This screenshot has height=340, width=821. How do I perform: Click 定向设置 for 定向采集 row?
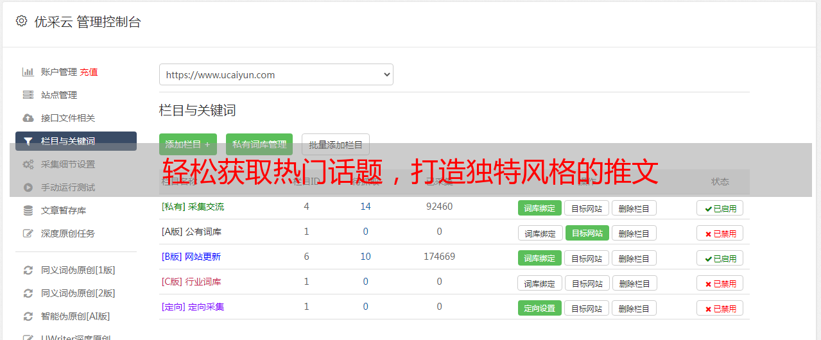[540, 308]
